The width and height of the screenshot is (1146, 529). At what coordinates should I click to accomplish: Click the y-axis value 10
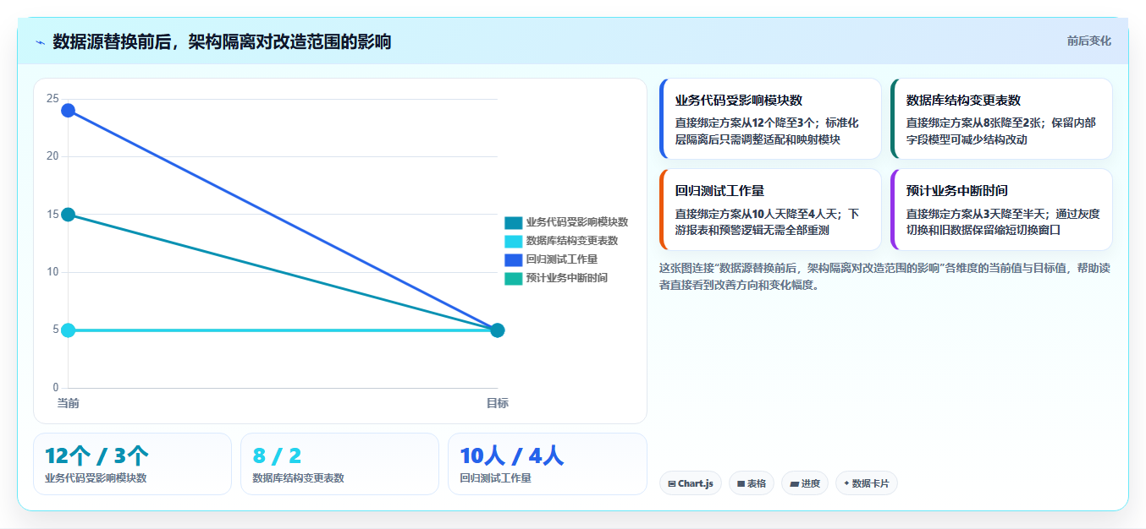pyautogui.click(x=52, y=272)
